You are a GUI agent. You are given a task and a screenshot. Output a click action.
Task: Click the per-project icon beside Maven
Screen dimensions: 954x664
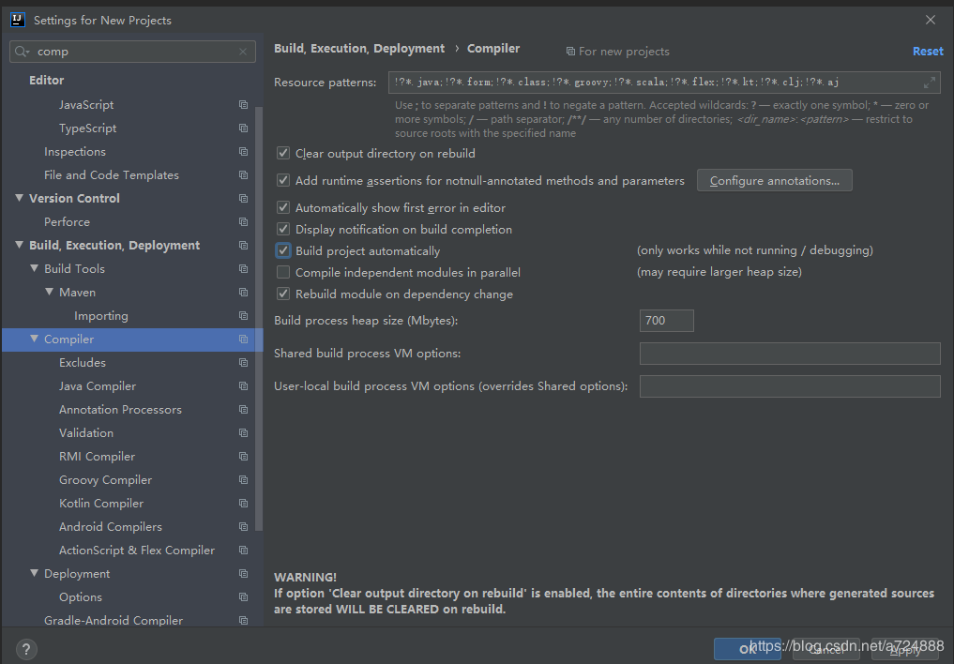pos(243,293)
